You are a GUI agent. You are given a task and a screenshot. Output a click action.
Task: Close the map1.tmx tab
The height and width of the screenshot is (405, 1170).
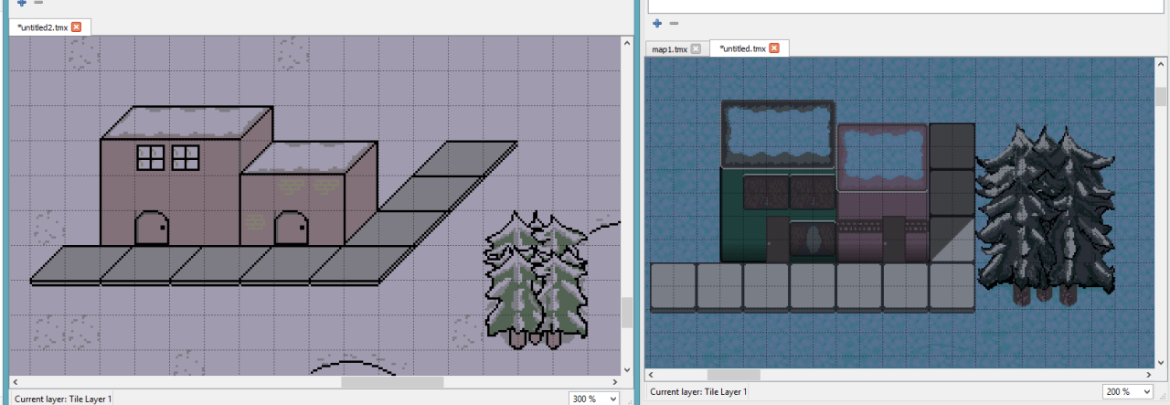click(696, 48)
